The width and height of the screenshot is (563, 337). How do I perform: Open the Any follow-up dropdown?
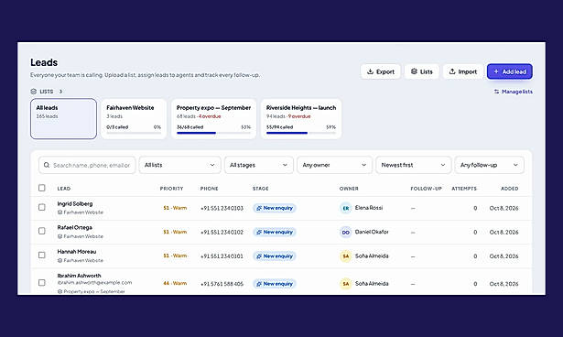coord(489,165)
